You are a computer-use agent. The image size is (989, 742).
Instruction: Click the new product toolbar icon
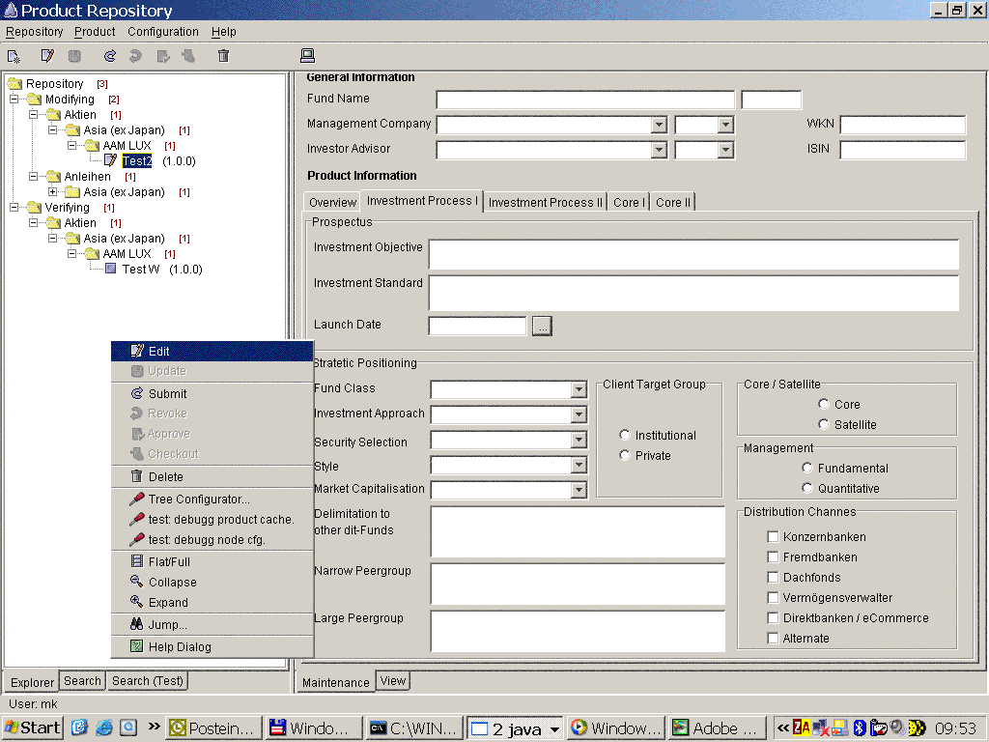pos(14,56)
